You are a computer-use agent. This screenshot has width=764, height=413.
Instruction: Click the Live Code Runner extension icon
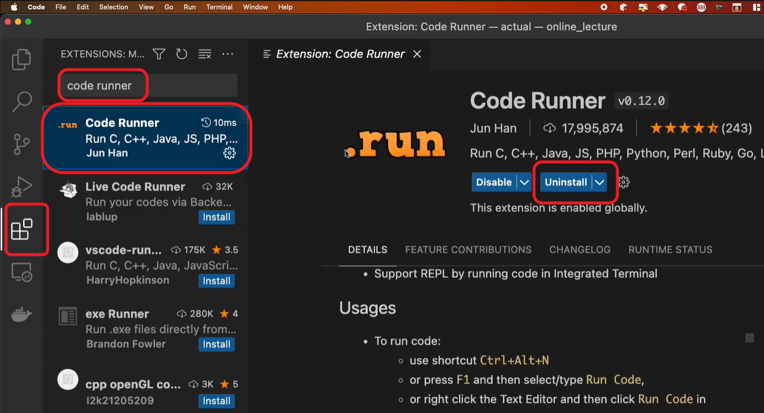tap(68, 190)
